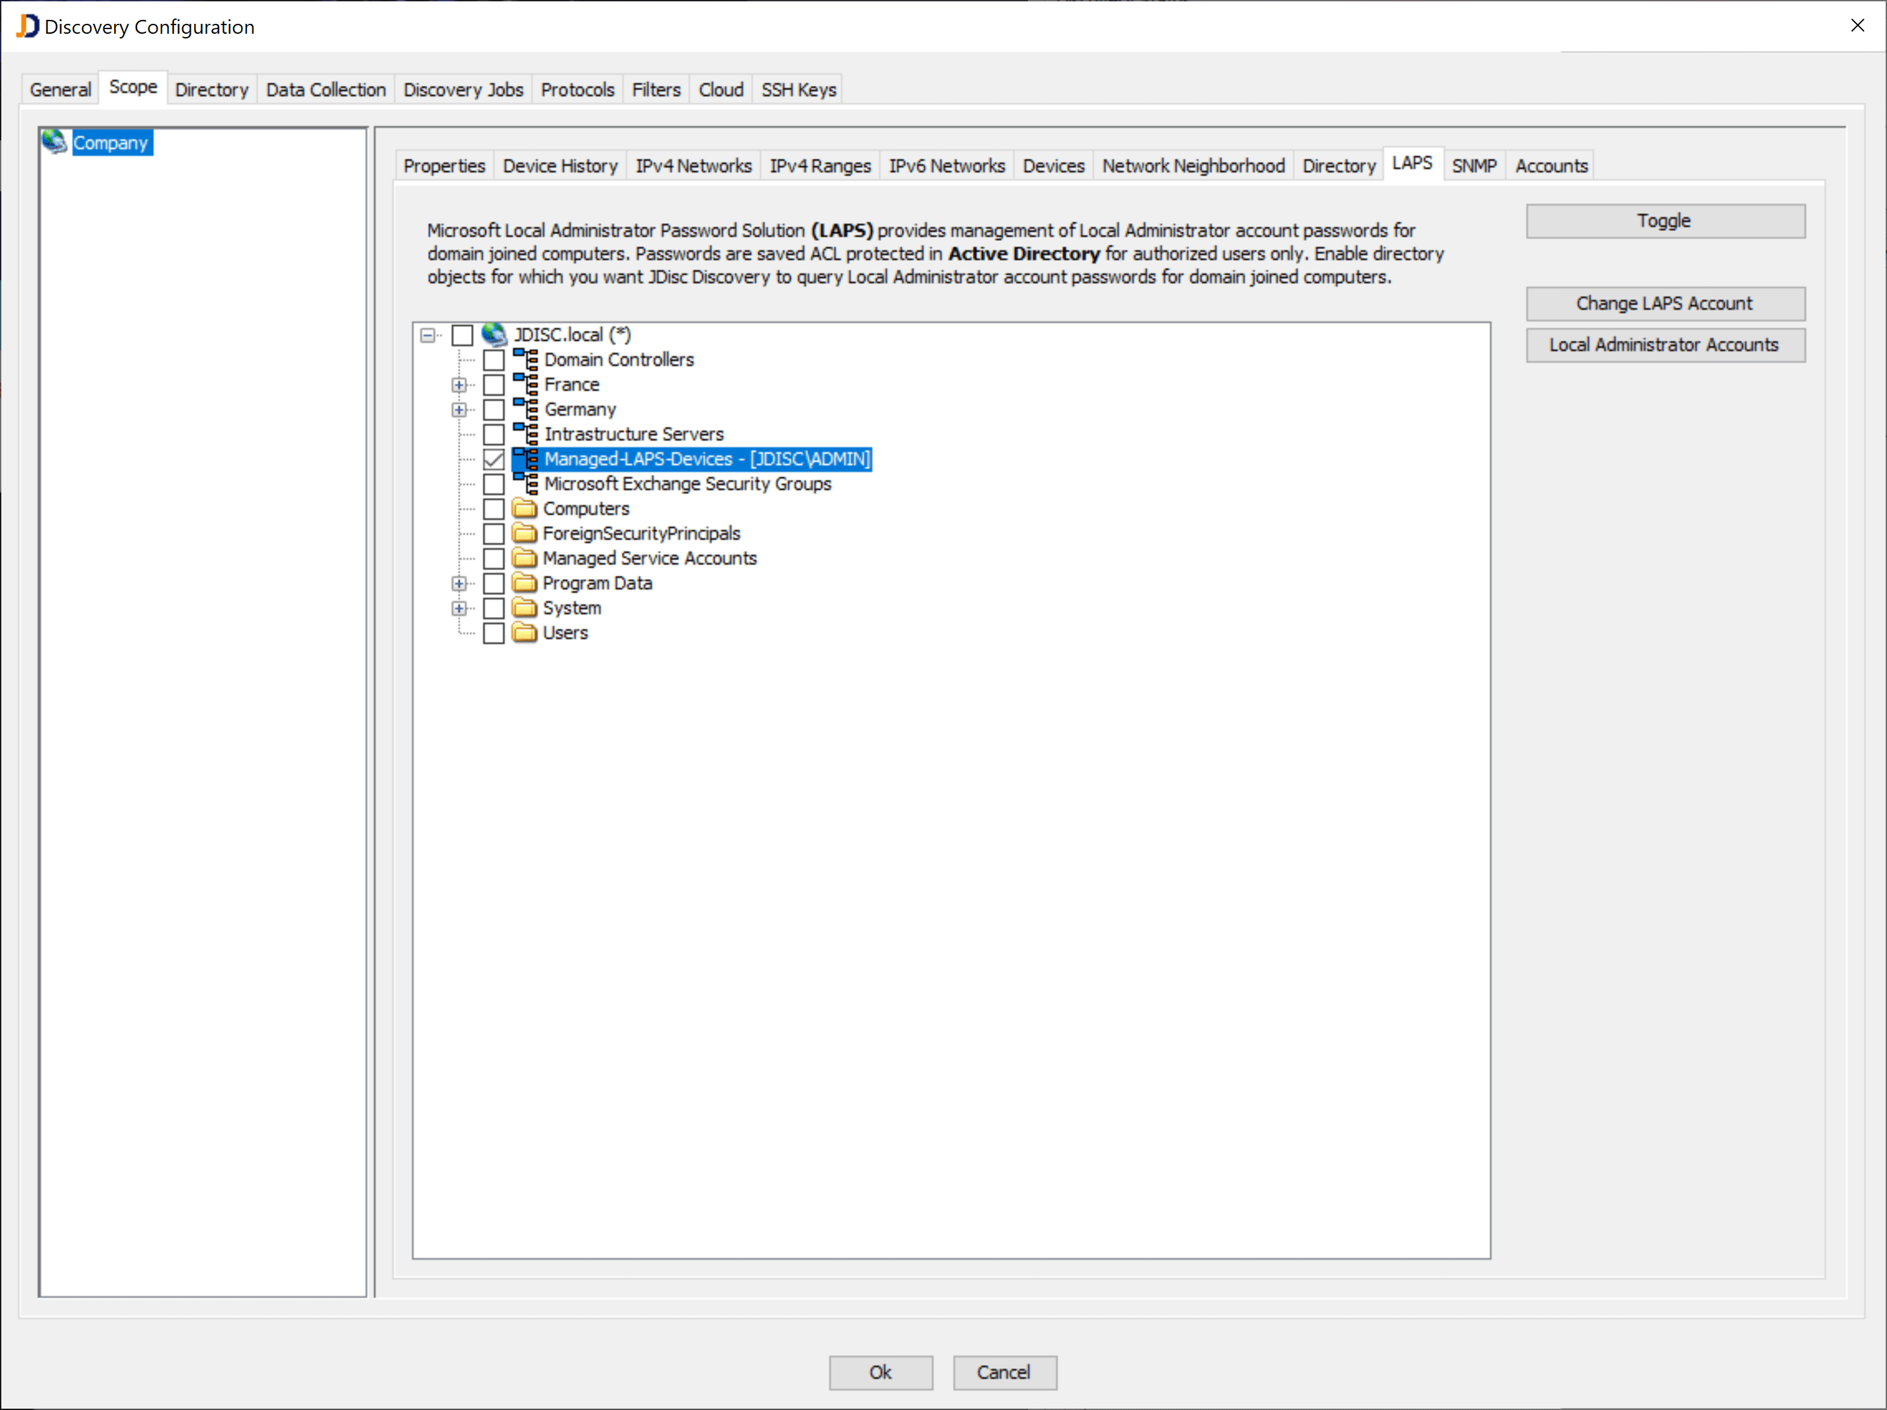Enable the Domain Controllers checkbox
Screen dimensions: 1887x1410
[494, 359]
